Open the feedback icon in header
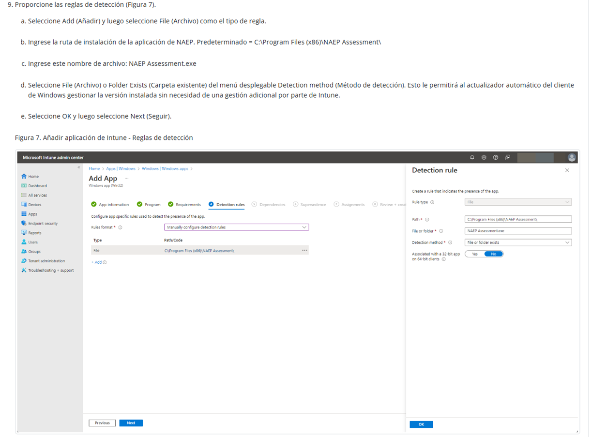592x437 pixels. pyautogui.click(x=507, y=157)
